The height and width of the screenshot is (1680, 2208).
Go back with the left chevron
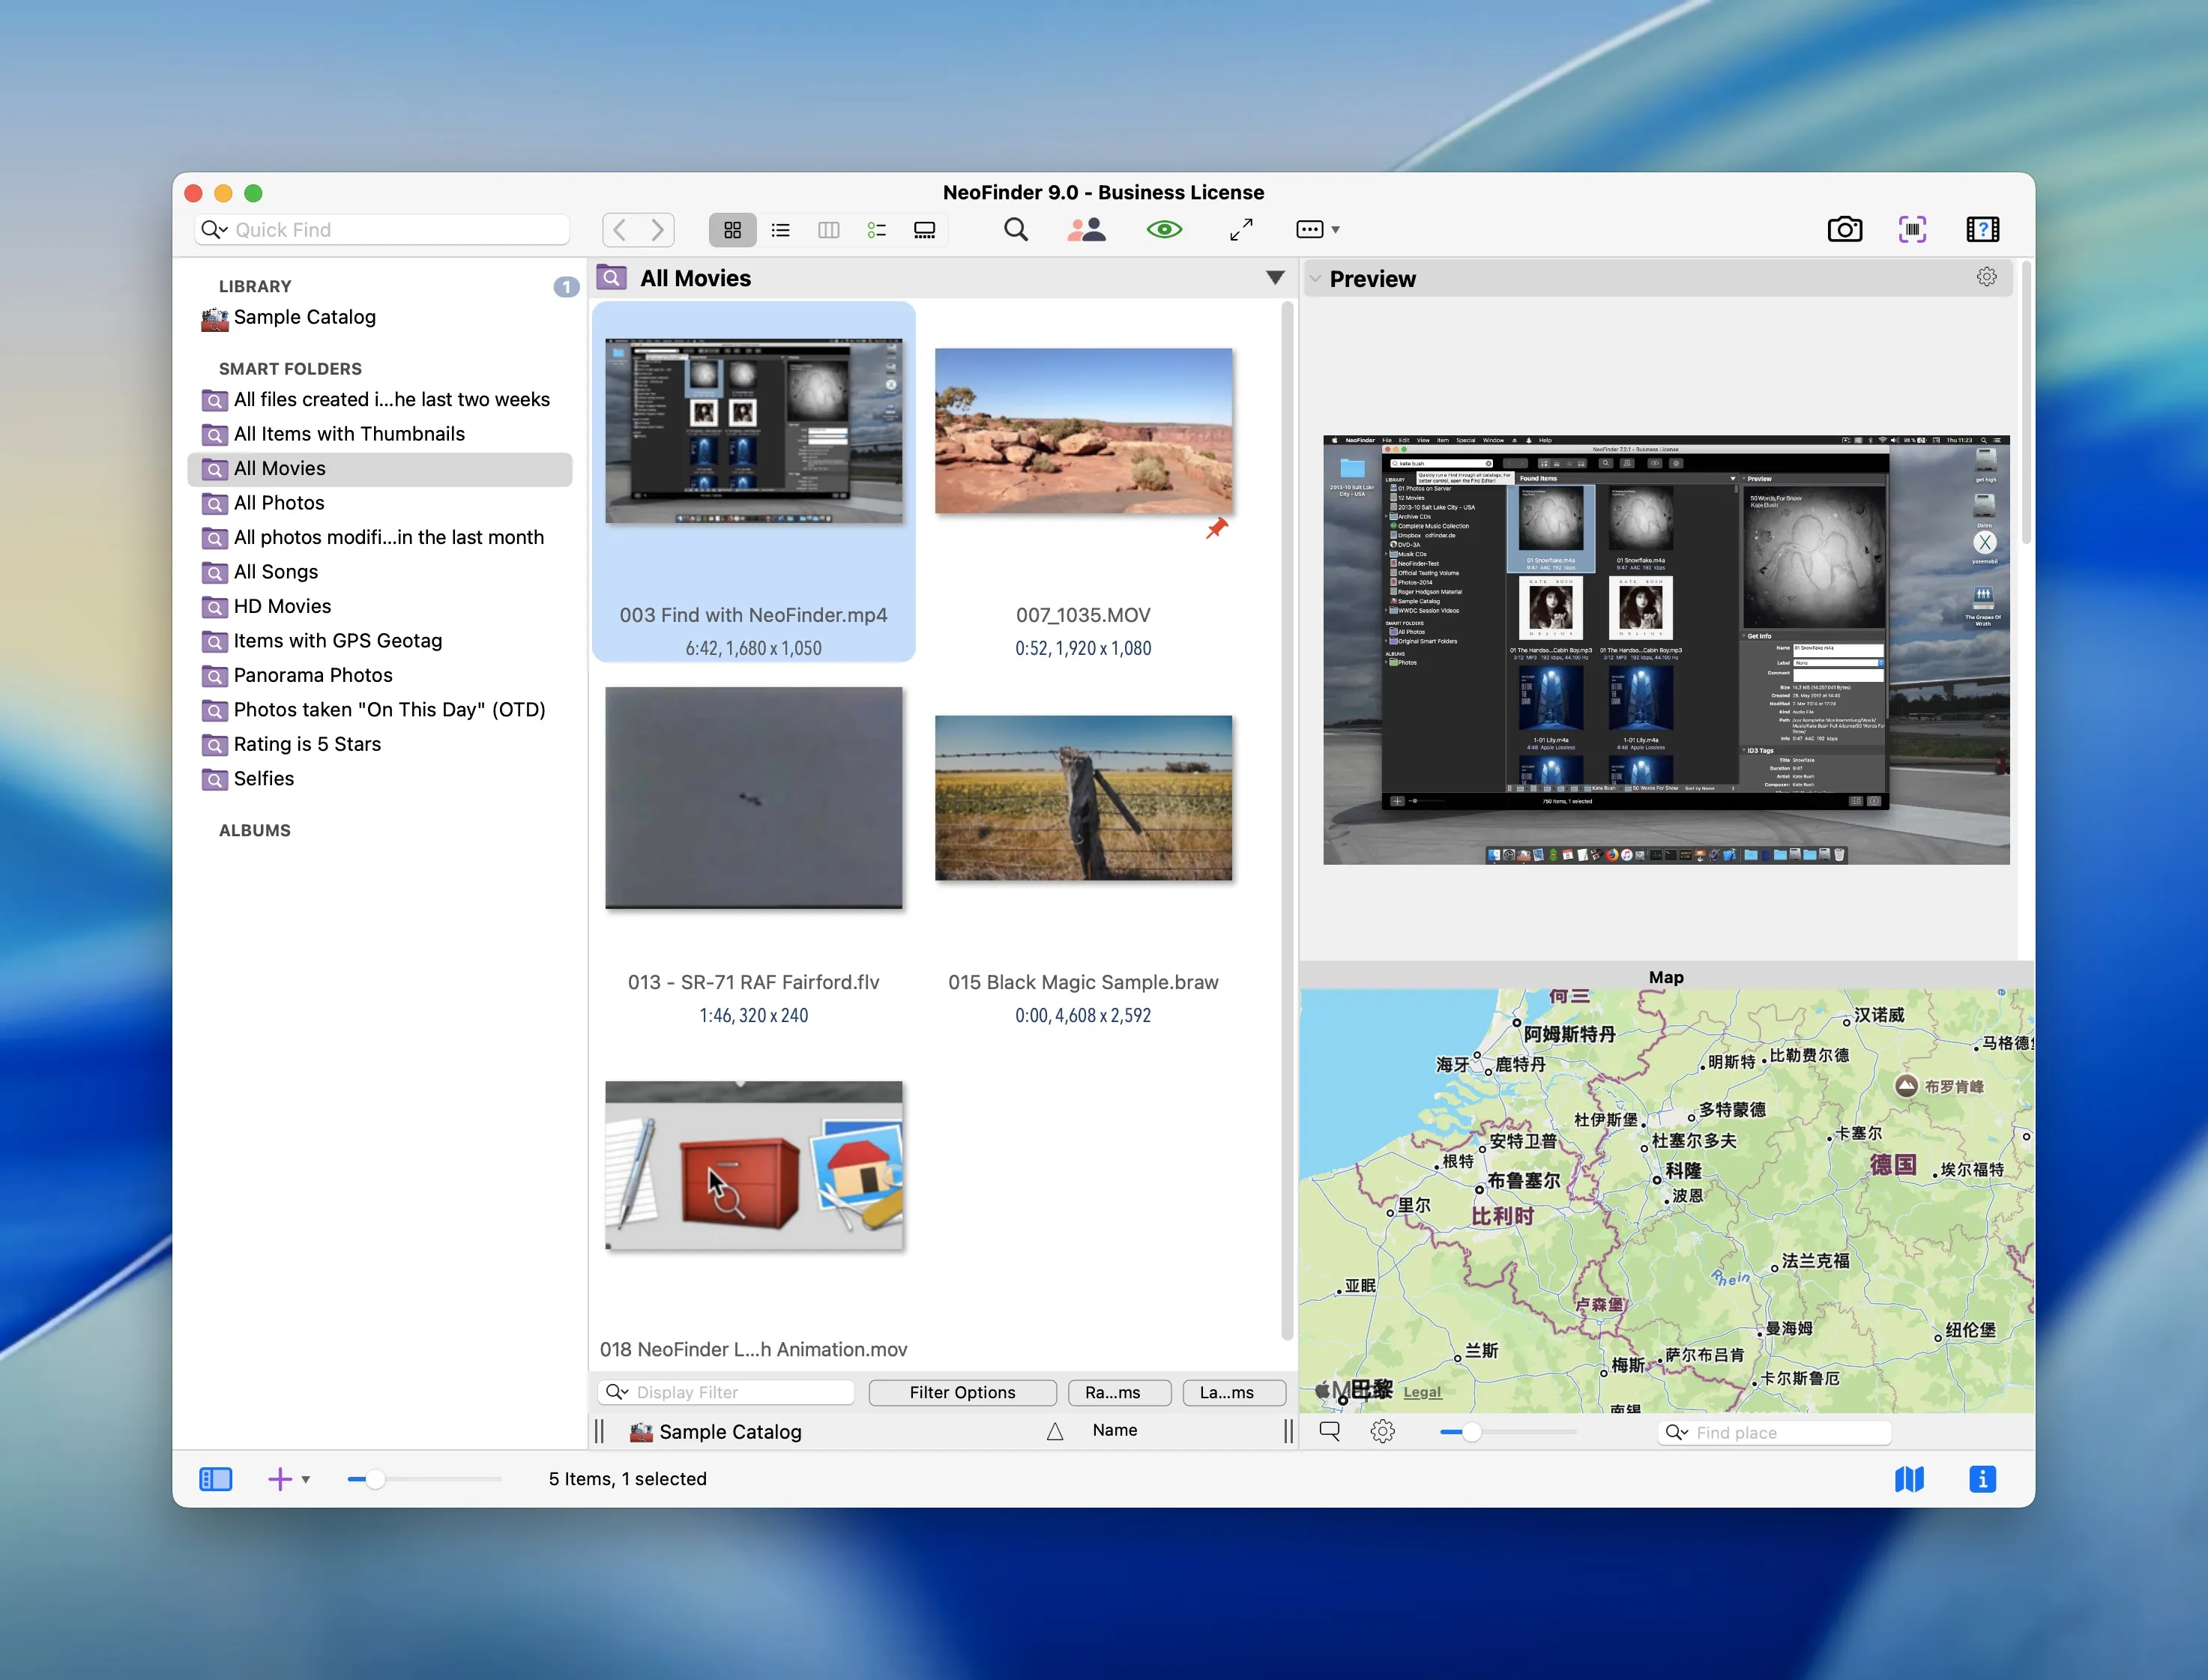620,230
